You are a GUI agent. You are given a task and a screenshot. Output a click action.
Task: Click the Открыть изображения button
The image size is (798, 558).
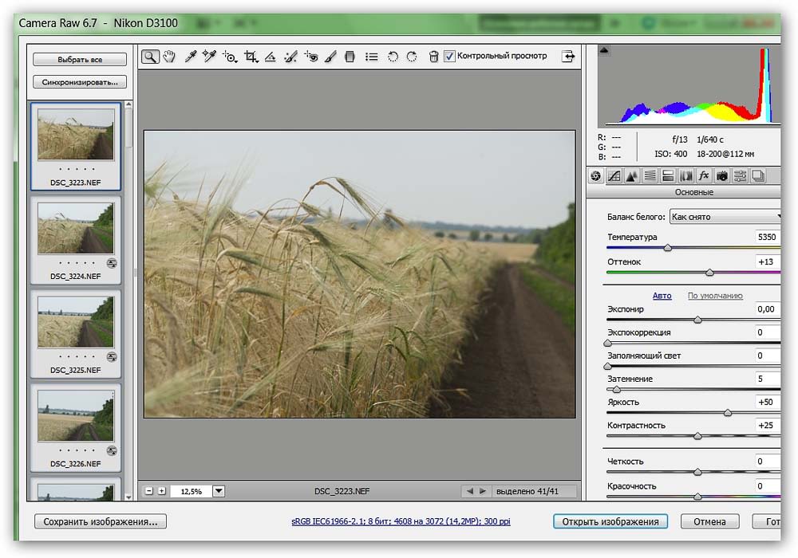click(x=610, y=521)
